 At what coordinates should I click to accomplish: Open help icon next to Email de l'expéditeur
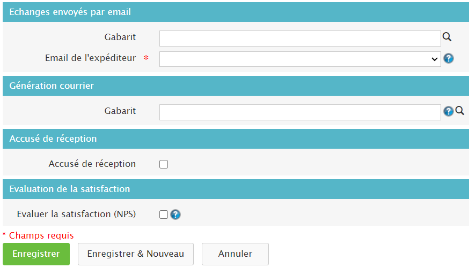coord(449,58)
